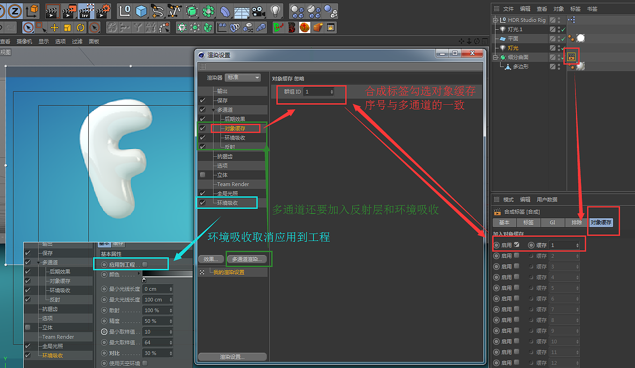Expand the HDR Studio Rig object
This screenshot has width=635, height=368.
pyautogui.click(x=495, y=20)
